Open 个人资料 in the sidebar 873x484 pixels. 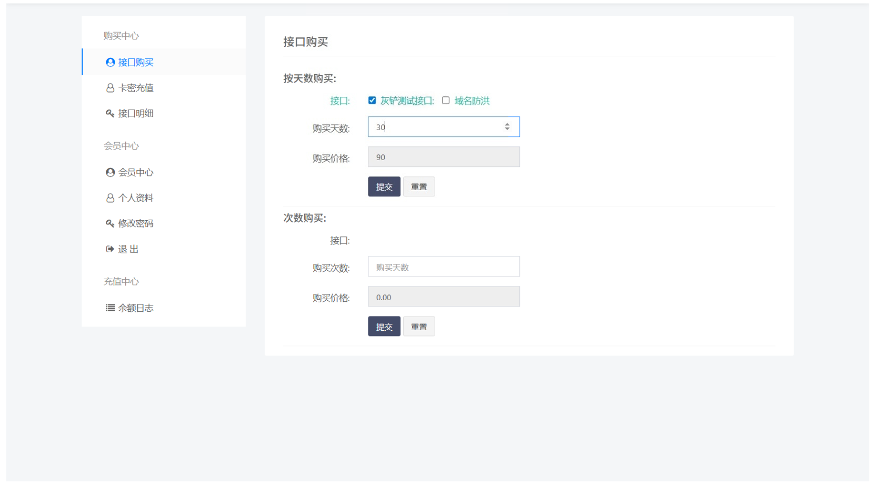click(164, 198)
